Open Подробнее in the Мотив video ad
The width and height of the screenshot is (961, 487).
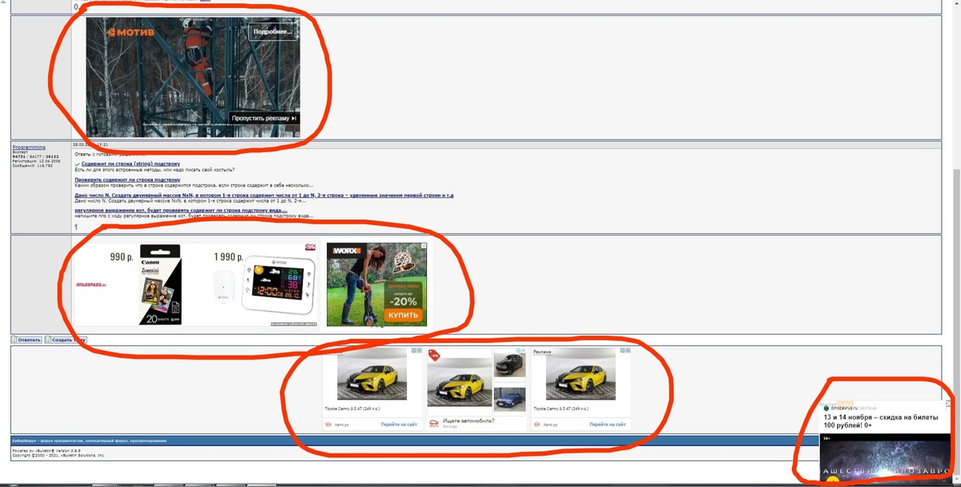[x=271, y=33]
